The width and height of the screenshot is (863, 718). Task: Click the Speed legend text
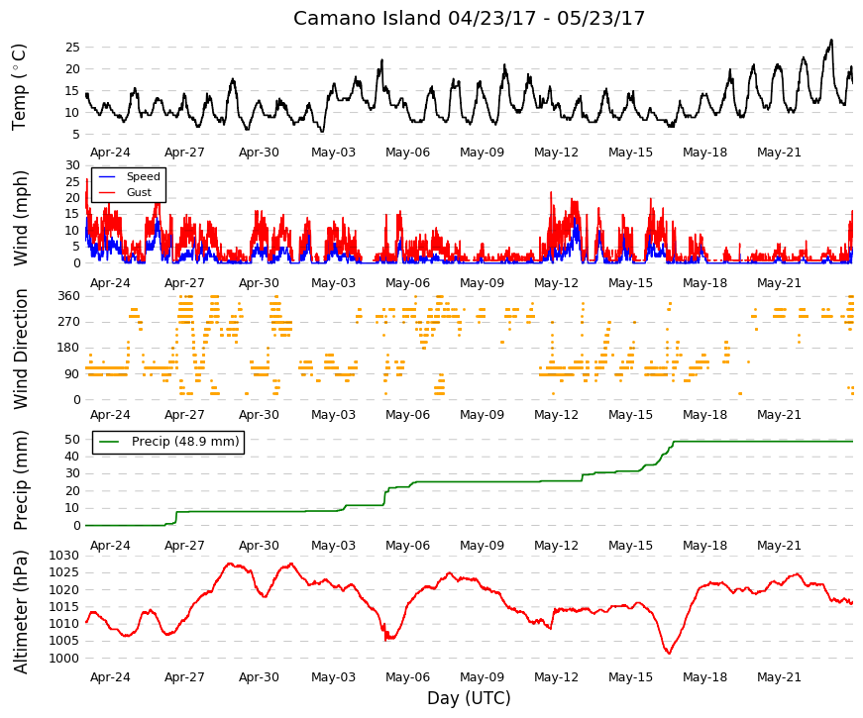[143, 176]
